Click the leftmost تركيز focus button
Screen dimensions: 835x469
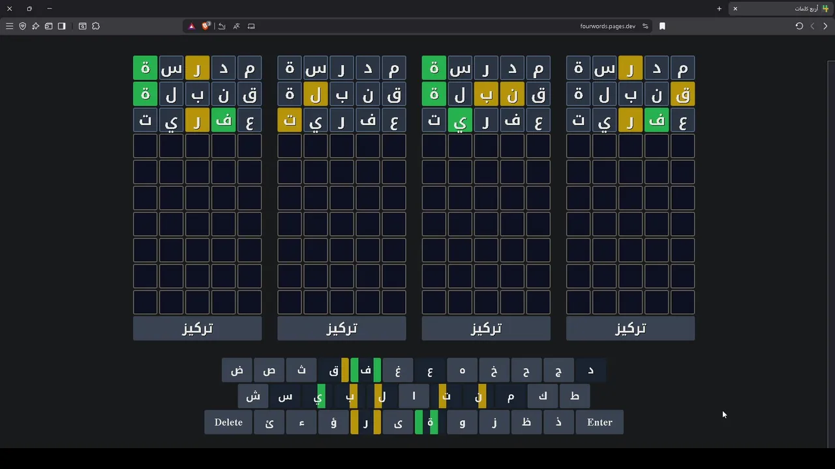tap(197, 328)
